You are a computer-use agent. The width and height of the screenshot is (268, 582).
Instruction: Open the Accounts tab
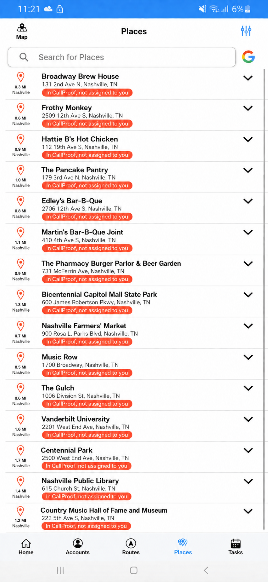click(78, 547)
